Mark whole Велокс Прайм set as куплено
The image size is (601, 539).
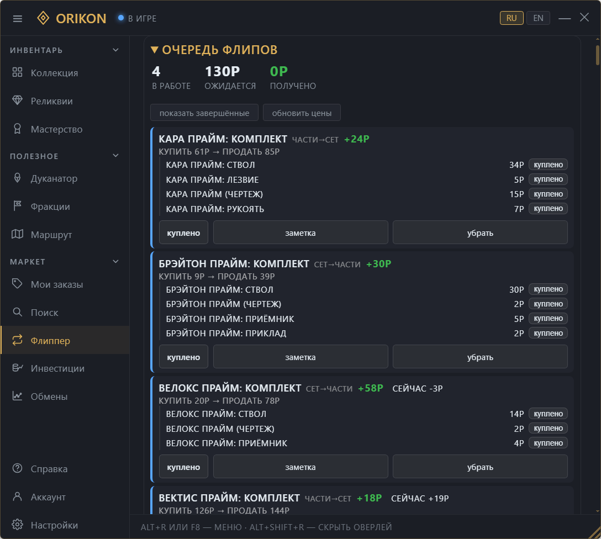pyautogui.click(x=183, y=467)
